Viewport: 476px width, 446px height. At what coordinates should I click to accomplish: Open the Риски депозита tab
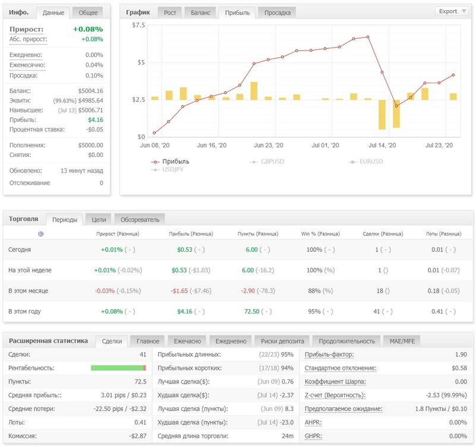[282, 341]
